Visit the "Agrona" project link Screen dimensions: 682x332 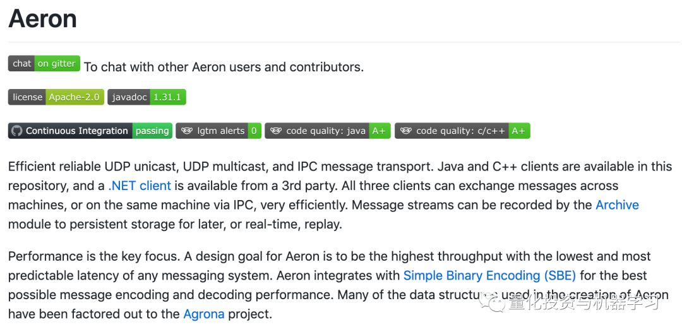(203, 314)
